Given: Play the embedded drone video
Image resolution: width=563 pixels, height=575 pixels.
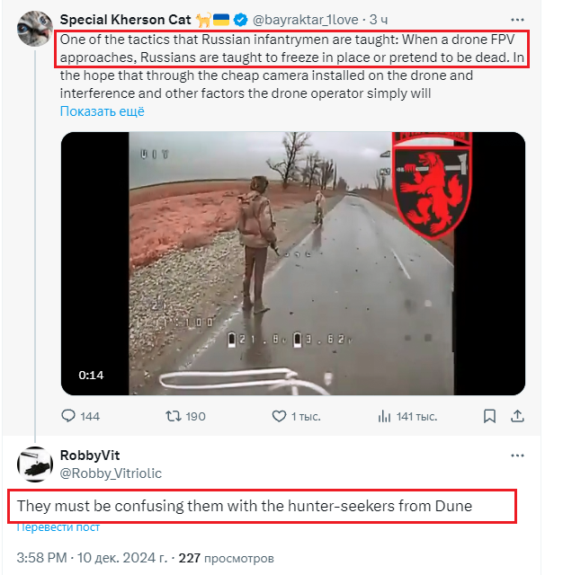Looking at the screenshot, I should click(292, 263).
